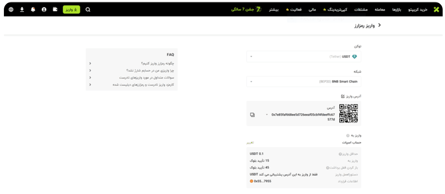This screenshot has height=194, width=445.
Task: Click the exchange X logo
Action: pos(436,10)
